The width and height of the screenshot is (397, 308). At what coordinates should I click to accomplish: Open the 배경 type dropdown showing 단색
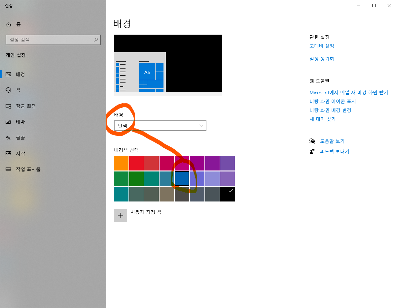(x=160, y=126)
